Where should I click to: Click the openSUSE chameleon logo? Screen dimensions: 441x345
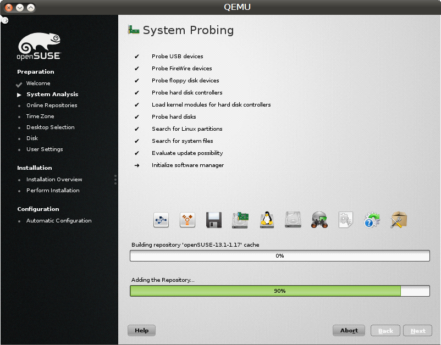pos(39,46)
